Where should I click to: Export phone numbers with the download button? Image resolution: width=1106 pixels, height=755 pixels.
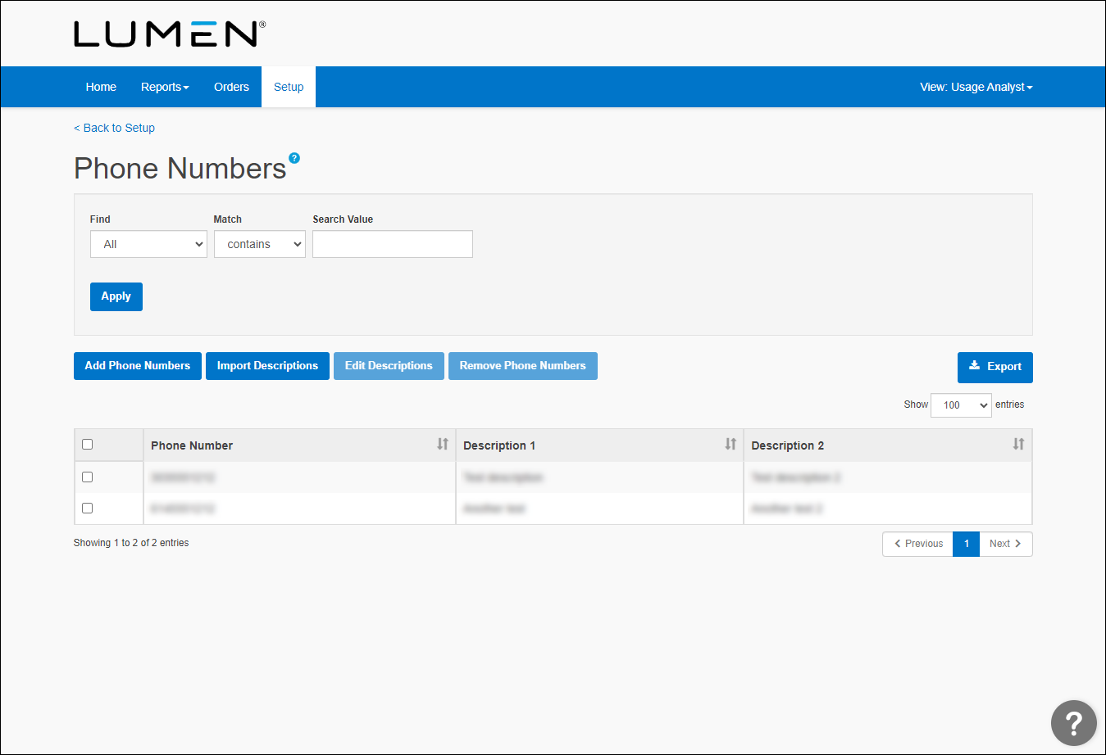(x=994, y=367)
